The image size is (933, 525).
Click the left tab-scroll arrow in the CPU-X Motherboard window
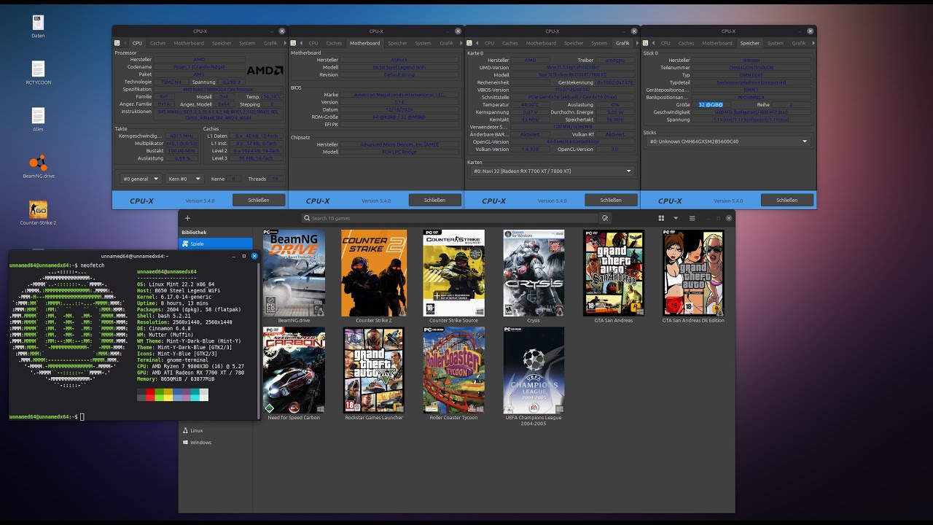coord(301,43)
